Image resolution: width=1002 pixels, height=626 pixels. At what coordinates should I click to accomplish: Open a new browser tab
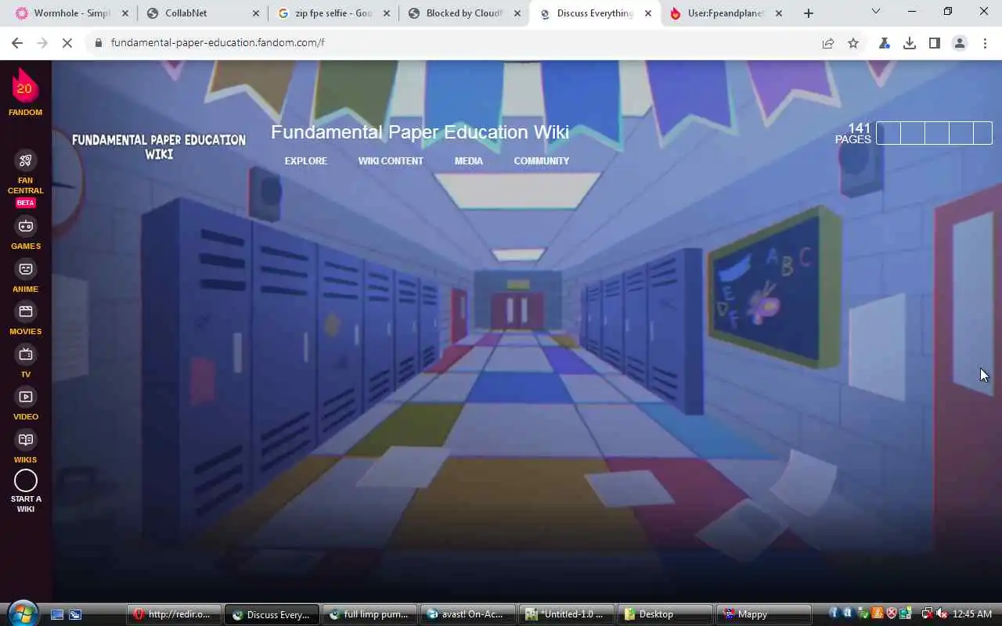point(809,13)
